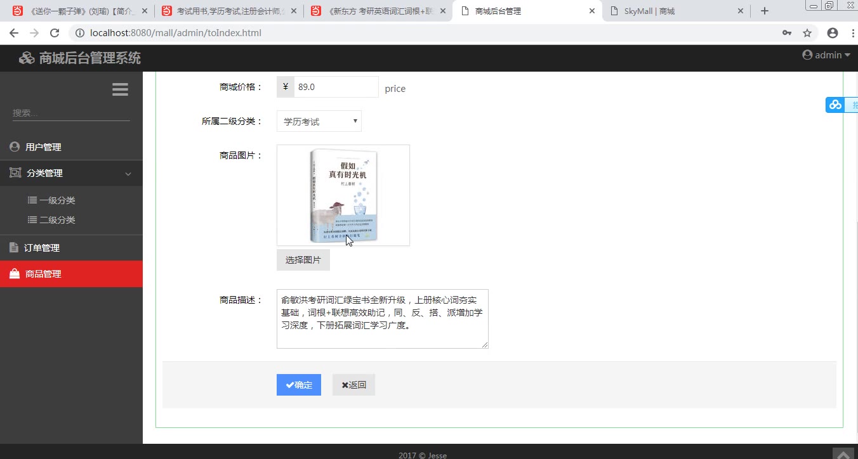This screenshot has height=459, width=858.
Task: Click the blue cloud extension icon
Action: (835, 105)
